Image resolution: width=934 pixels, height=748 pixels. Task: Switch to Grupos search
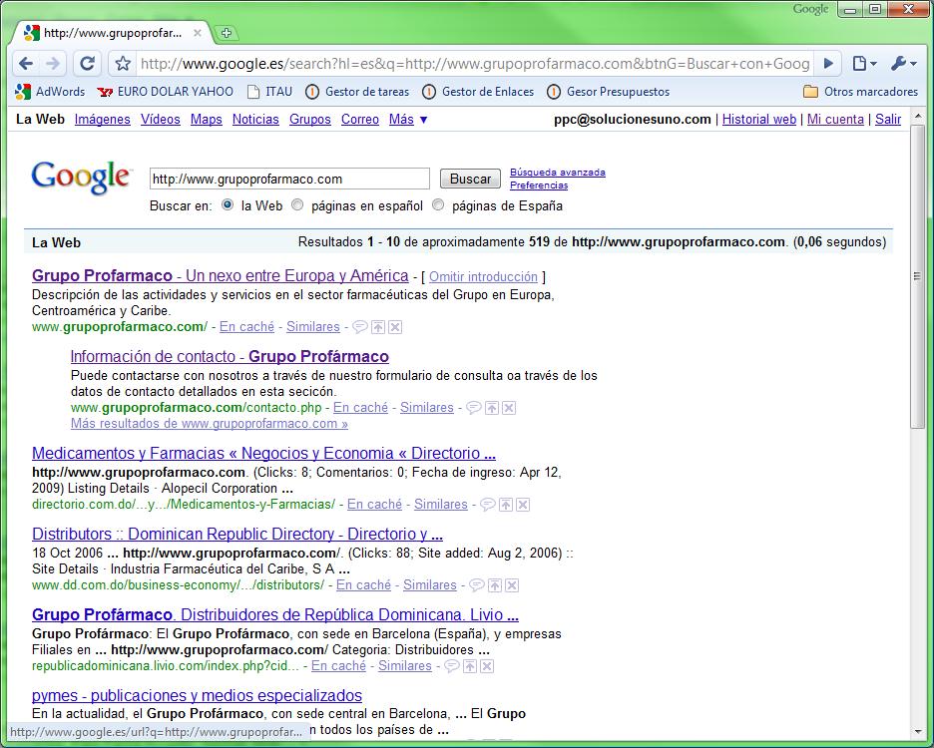click(309, 120)
